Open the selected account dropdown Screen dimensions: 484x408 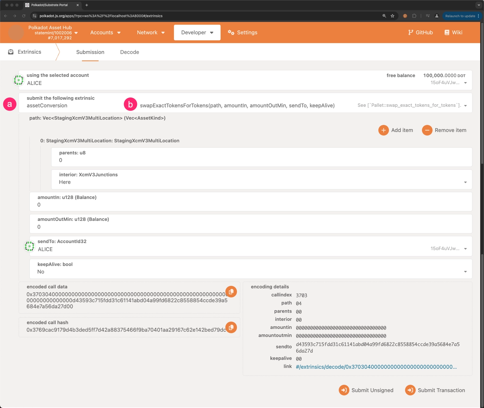[465, 83]
